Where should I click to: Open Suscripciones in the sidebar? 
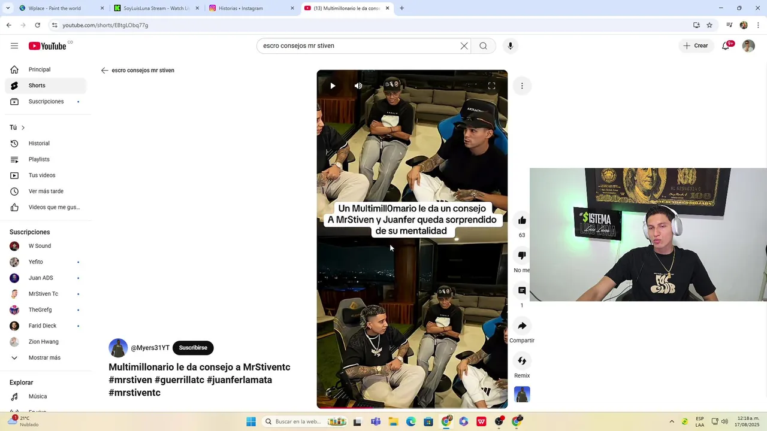tap(46, 101)
